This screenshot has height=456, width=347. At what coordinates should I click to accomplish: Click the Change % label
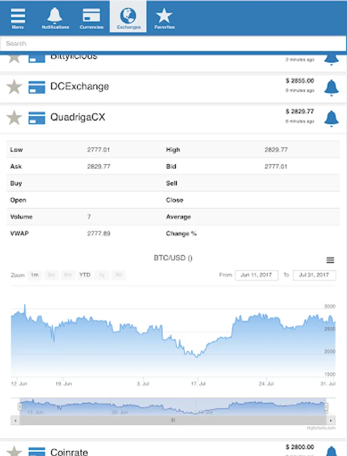[x=181, y=234]
